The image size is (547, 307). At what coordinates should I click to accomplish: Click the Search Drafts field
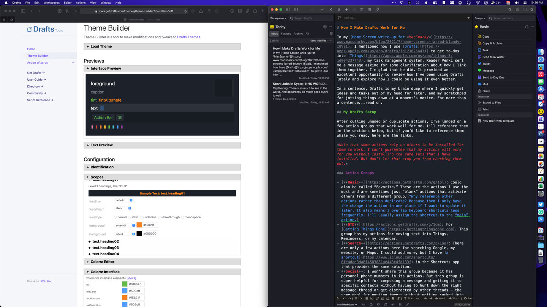click(x=311, y=18)
